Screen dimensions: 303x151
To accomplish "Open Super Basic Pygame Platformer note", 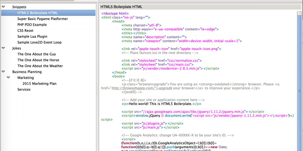I will click(x=43, y=19).
